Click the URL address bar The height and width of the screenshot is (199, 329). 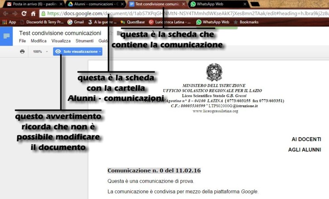pyautogui.click(x=185, y=14)
